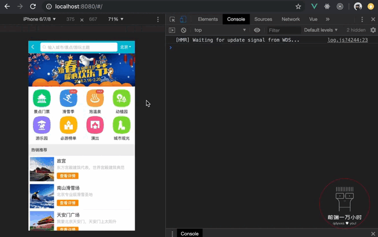The height and width of the screenshot is (237, 378).
Task: Click the 天安门广场 title text
Action: pyautogui.click(x=68, y=215)
